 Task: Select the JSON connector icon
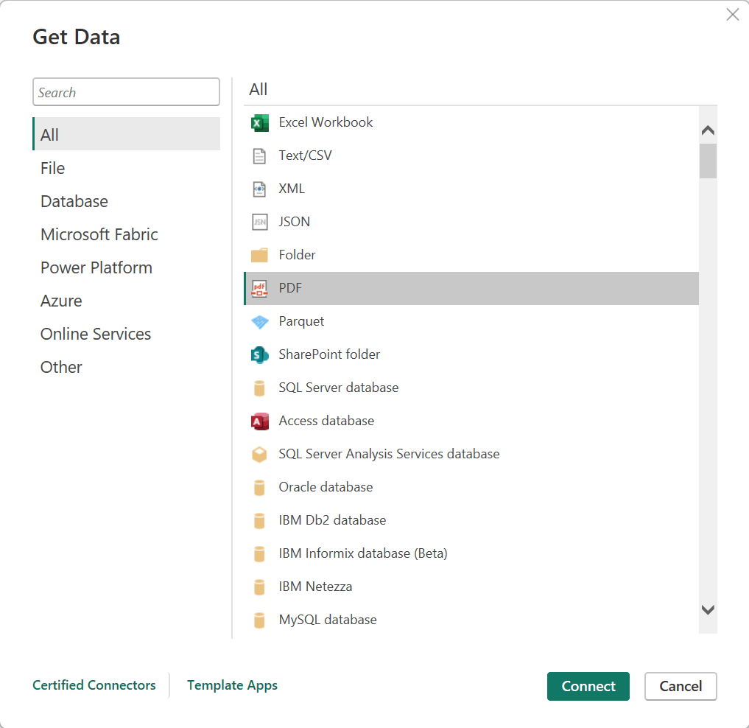point(260,222)
